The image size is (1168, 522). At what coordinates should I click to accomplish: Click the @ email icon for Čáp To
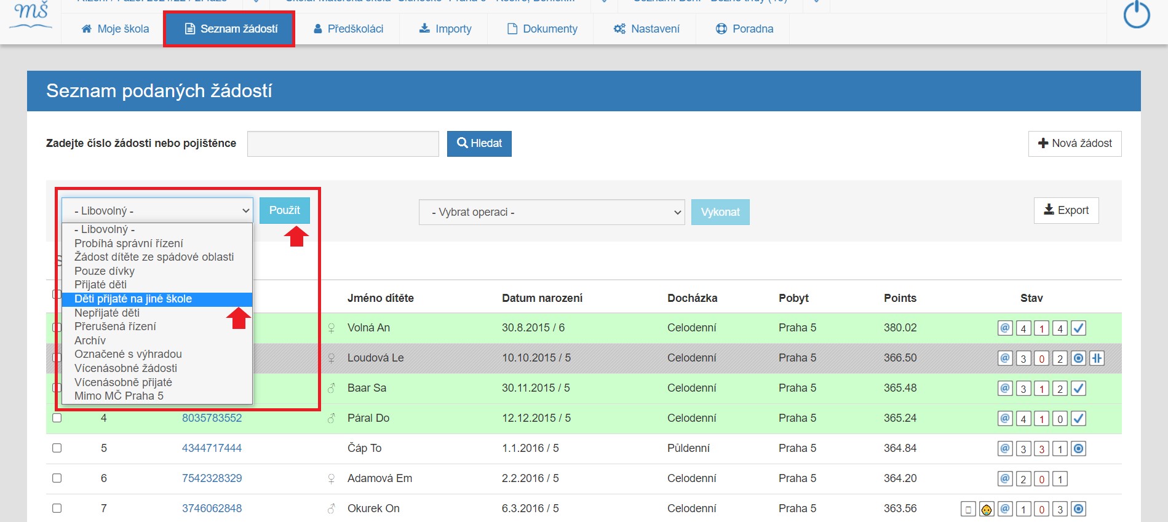click(1005, 448)
